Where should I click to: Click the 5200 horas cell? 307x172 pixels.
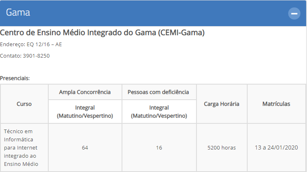click(x=221, y=147)
